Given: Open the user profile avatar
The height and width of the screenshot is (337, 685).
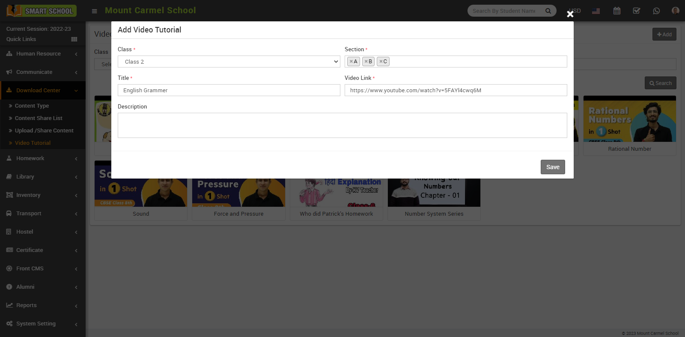Looking at the screenshot, I should (676, 11).
